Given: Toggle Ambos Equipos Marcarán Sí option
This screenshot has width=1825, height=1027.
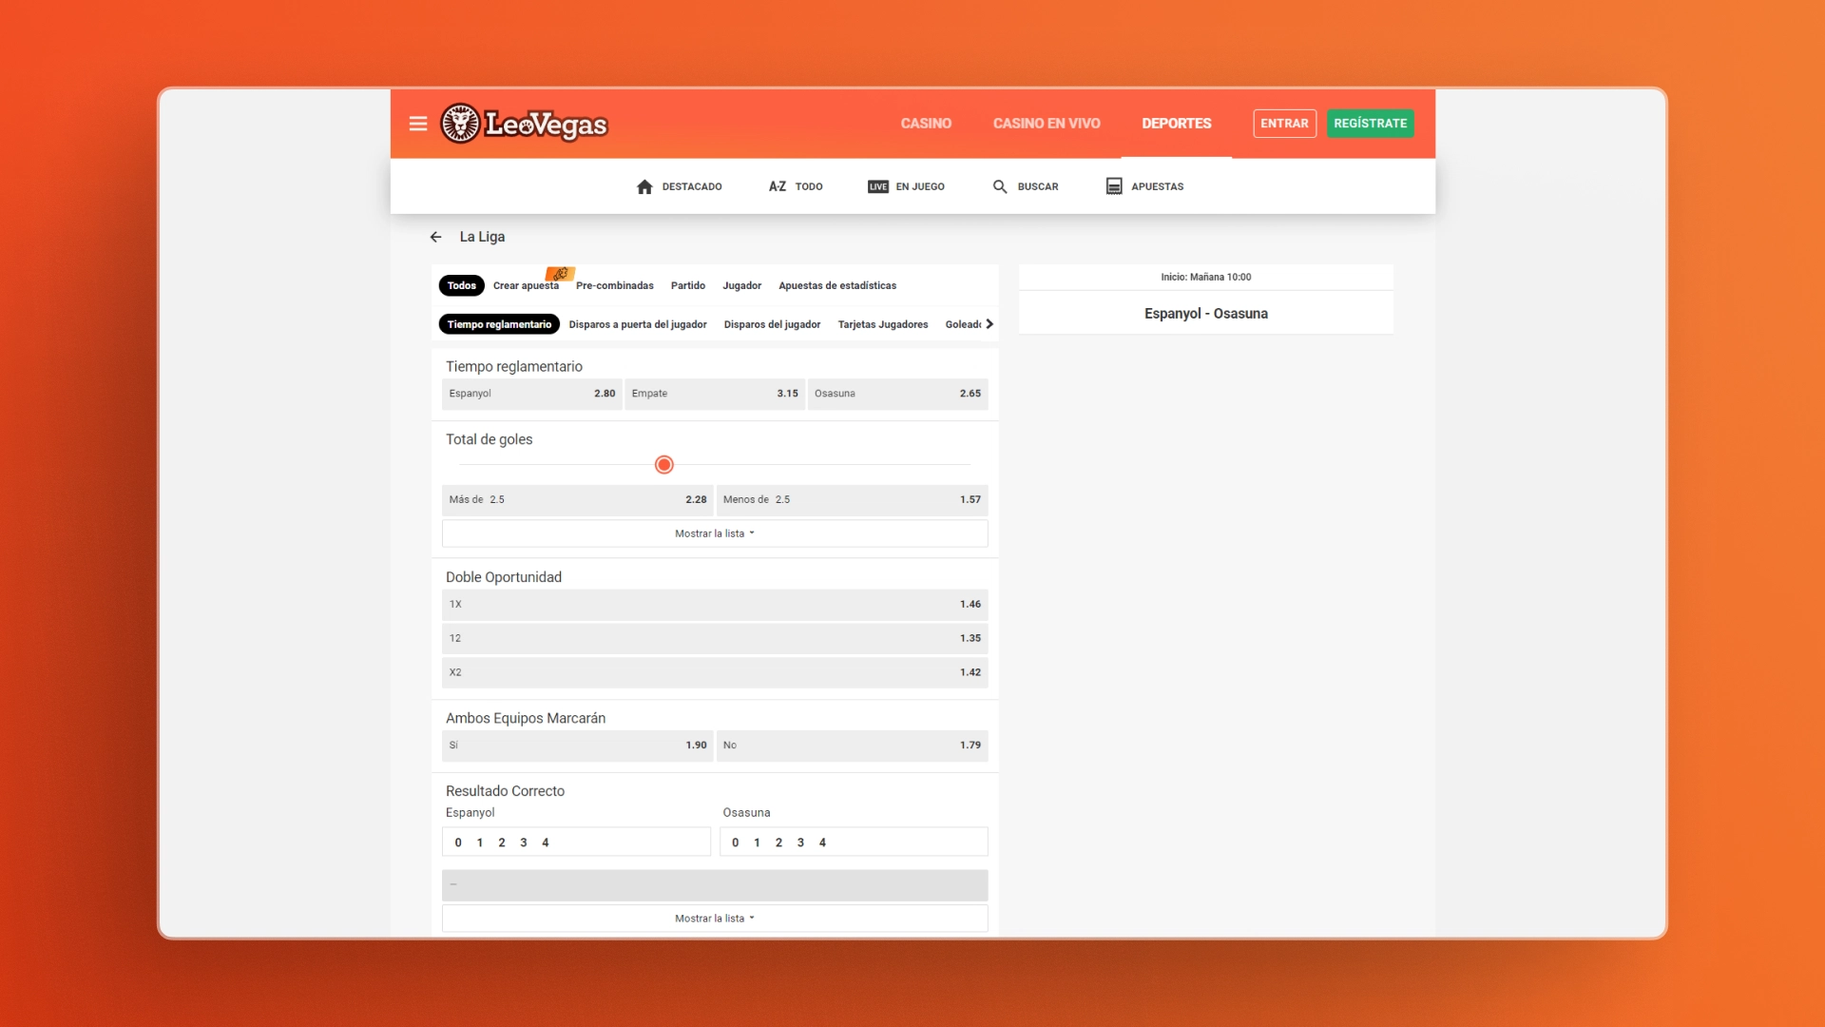Looking at the screenshot, I should pos(577,745).
